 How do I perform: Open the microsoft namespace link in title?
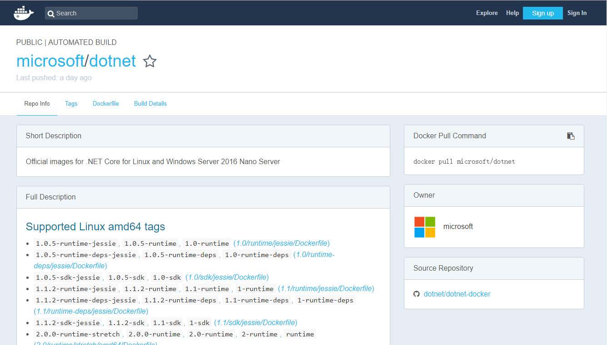[x=50, y=61]
